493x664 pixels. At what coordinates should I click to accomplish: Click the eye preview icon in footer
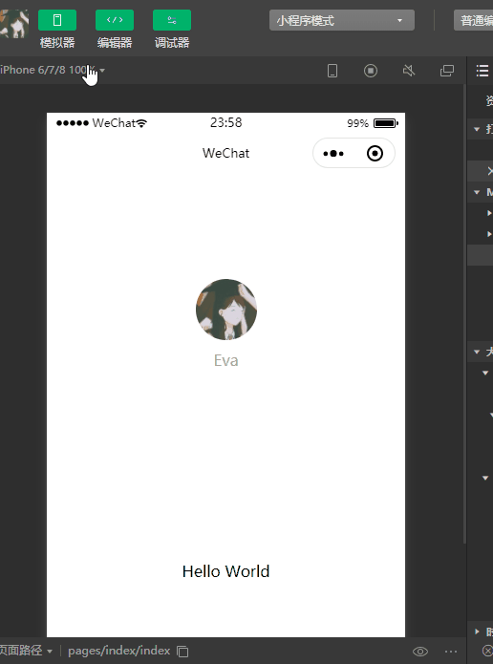click(x=420, y=652)
